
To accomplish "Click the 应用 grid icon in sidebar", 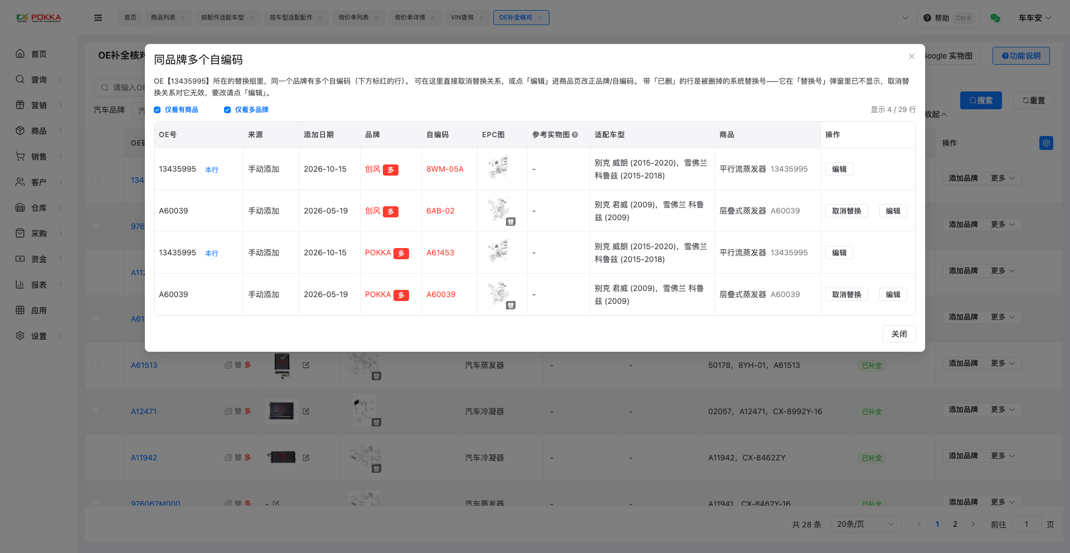I will [x=20, y=310].
